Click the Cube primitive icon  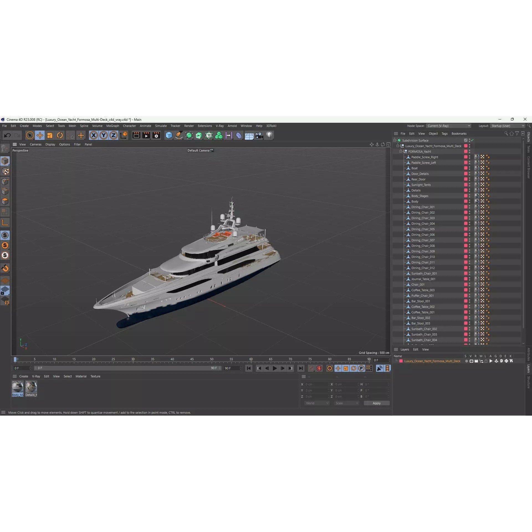tap(169, 135)
